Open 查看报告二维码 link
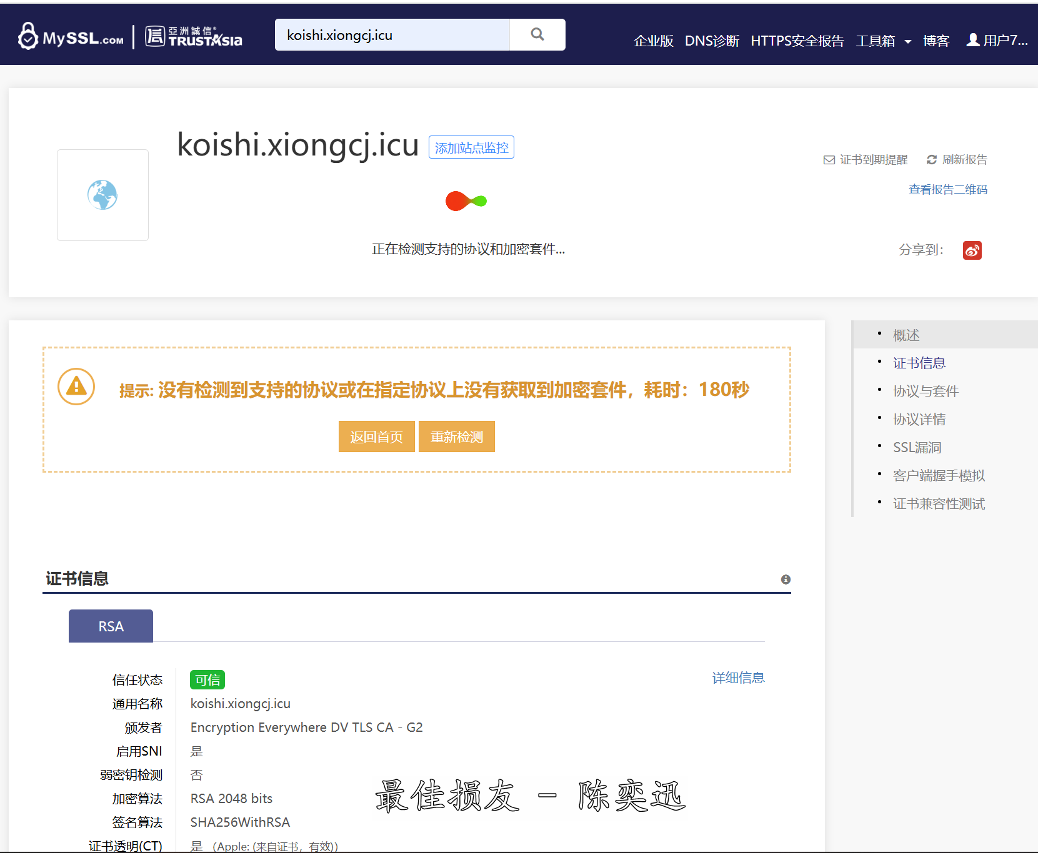The height and width of the screenshot is (853, 1038). pos(948,189)
